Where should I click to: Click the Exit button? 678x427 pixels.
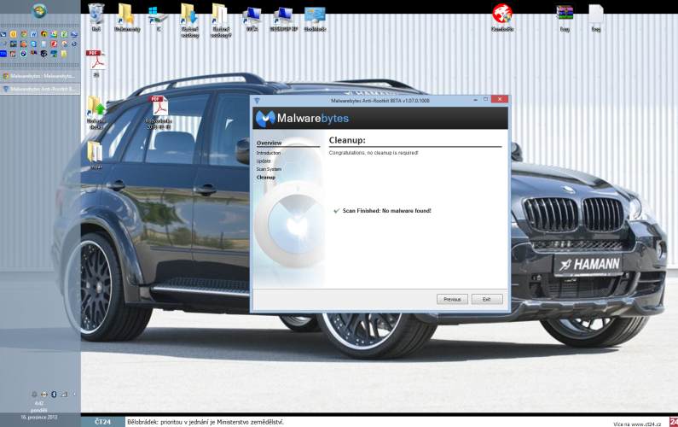point(486,299)
